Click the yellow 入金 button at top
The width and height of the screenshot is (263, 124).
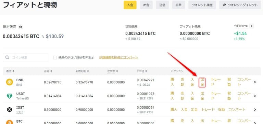click(130, 5)
